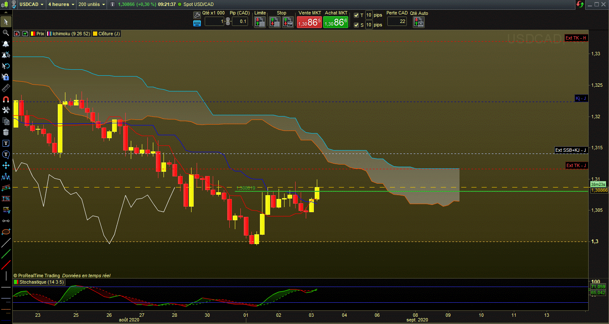Select the four-arrow move tool
The width and height of the screenshot is (609, 324).
[6, 165]
